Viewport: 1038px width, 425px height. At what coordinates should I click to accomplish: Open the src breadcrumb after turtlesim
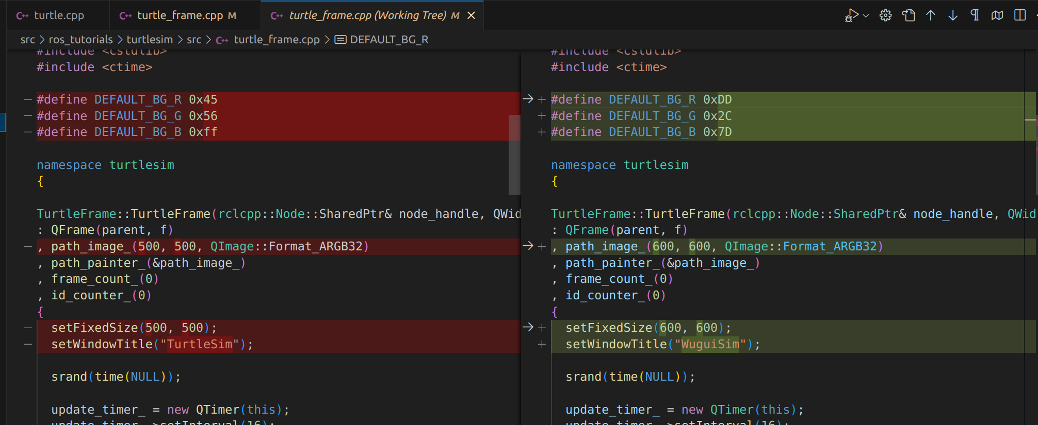[x=194, y=40]
